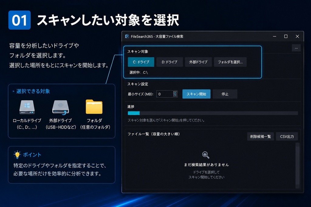
Task: Click the 停止 stop button
Action: (x=225, y=94)
